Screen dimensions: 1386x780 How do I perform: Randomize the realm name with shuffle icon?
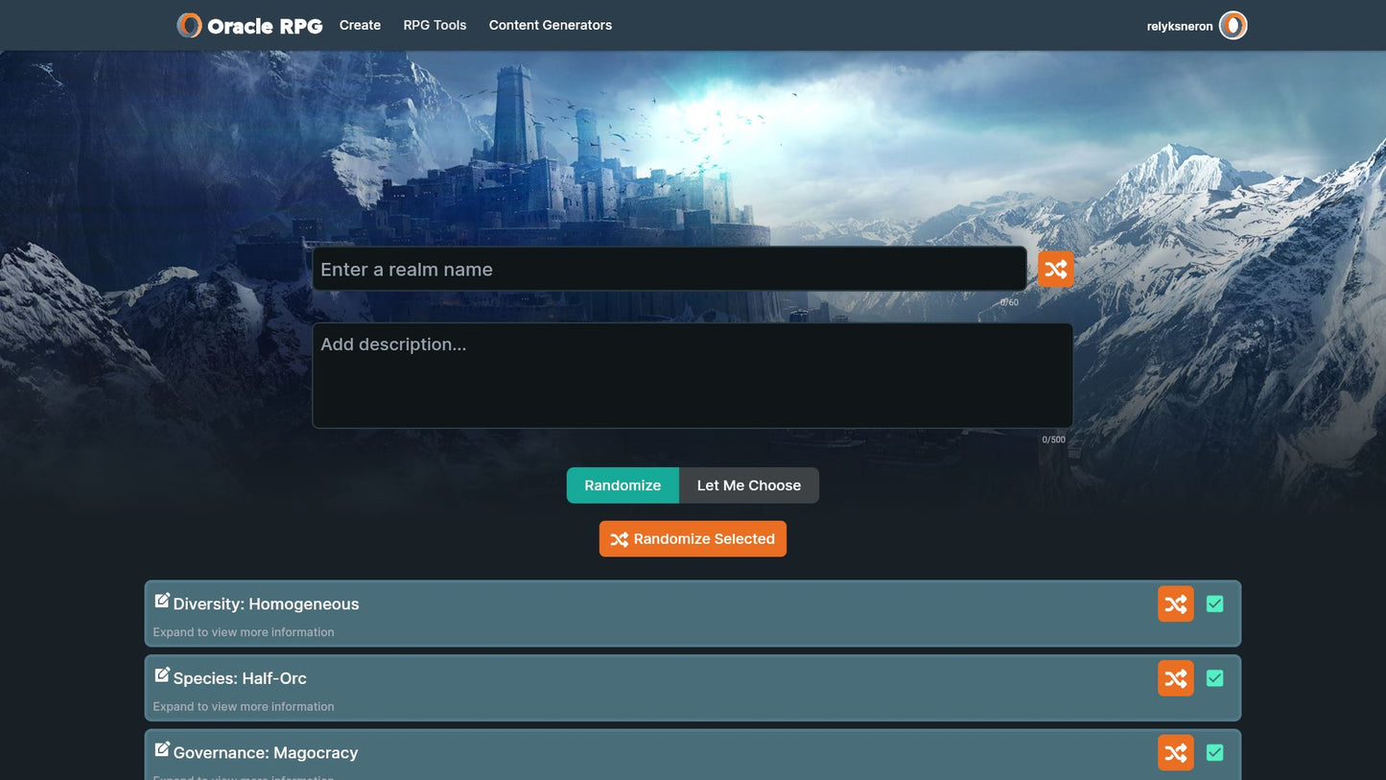(x=1055, y=270)
